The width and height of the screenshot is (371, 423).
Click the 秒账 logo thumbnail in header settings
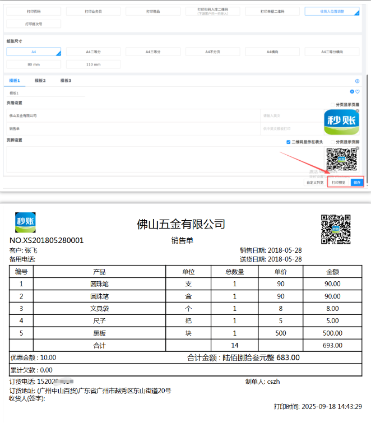pyautogui.click(x=341, y=123)
